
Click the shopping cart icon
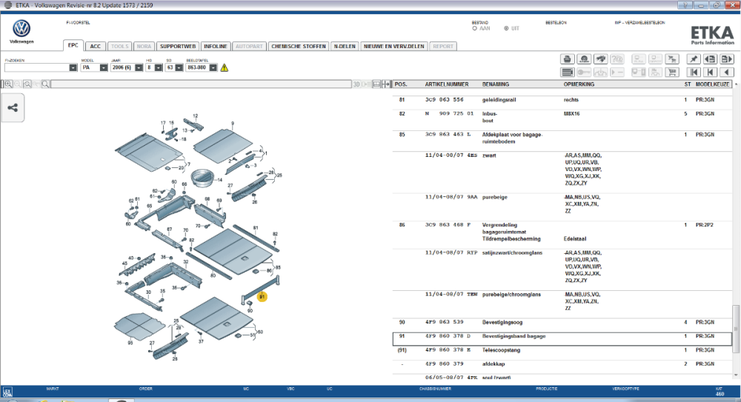click(671, 73)
